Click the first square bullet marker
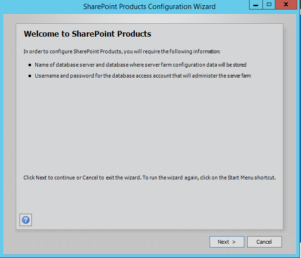301x258 pixels. tap(30, 65)
